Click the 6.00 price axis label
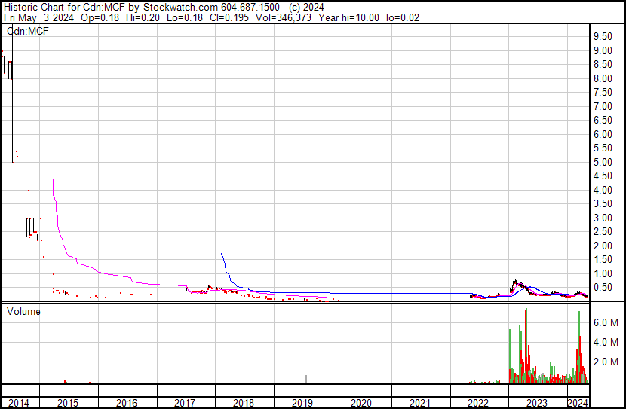 603,134
